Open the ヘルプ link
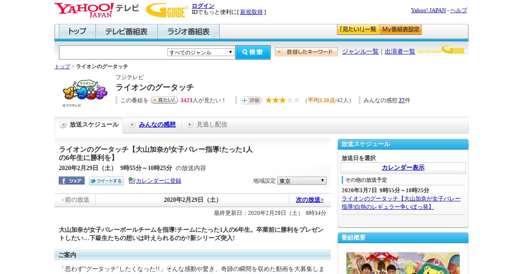The image size is (523, 274). pos(458,10)
